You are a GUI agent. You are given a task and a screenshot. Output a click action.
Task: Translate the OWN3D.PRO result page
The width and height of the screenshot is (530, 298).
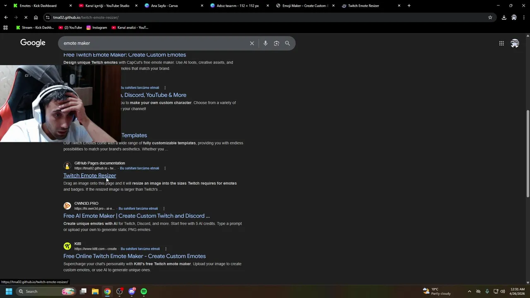(x=138, y=209)
